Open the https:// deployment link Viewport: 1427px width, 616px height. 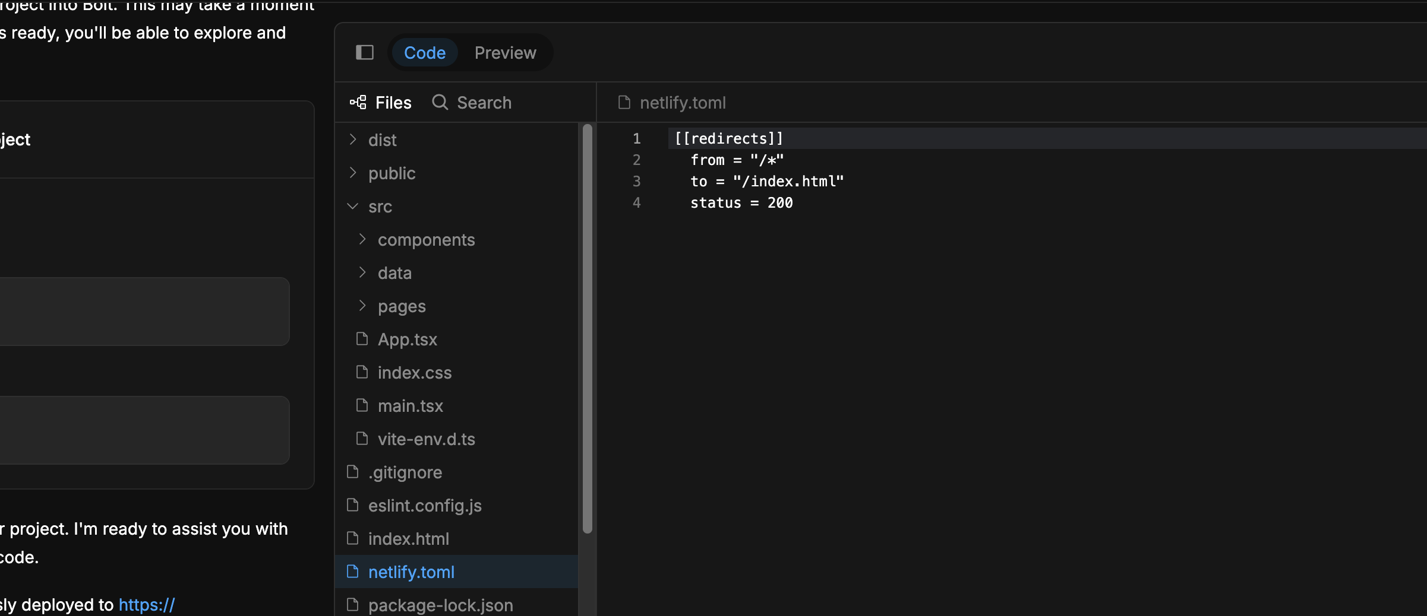(147, 605)
